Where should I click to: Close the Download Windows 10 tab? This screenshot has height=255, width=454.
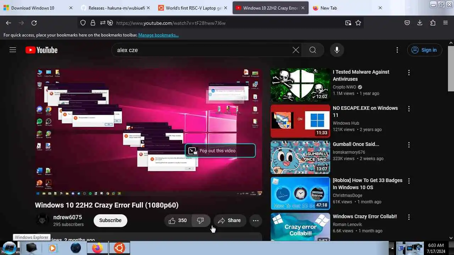(x=71, y=8)
